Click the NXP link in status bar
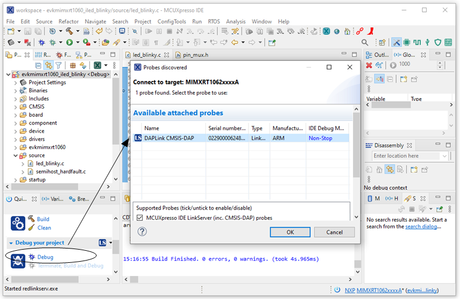Image resolution: width=460 pixels, height=299 pixels. [350, 290]
